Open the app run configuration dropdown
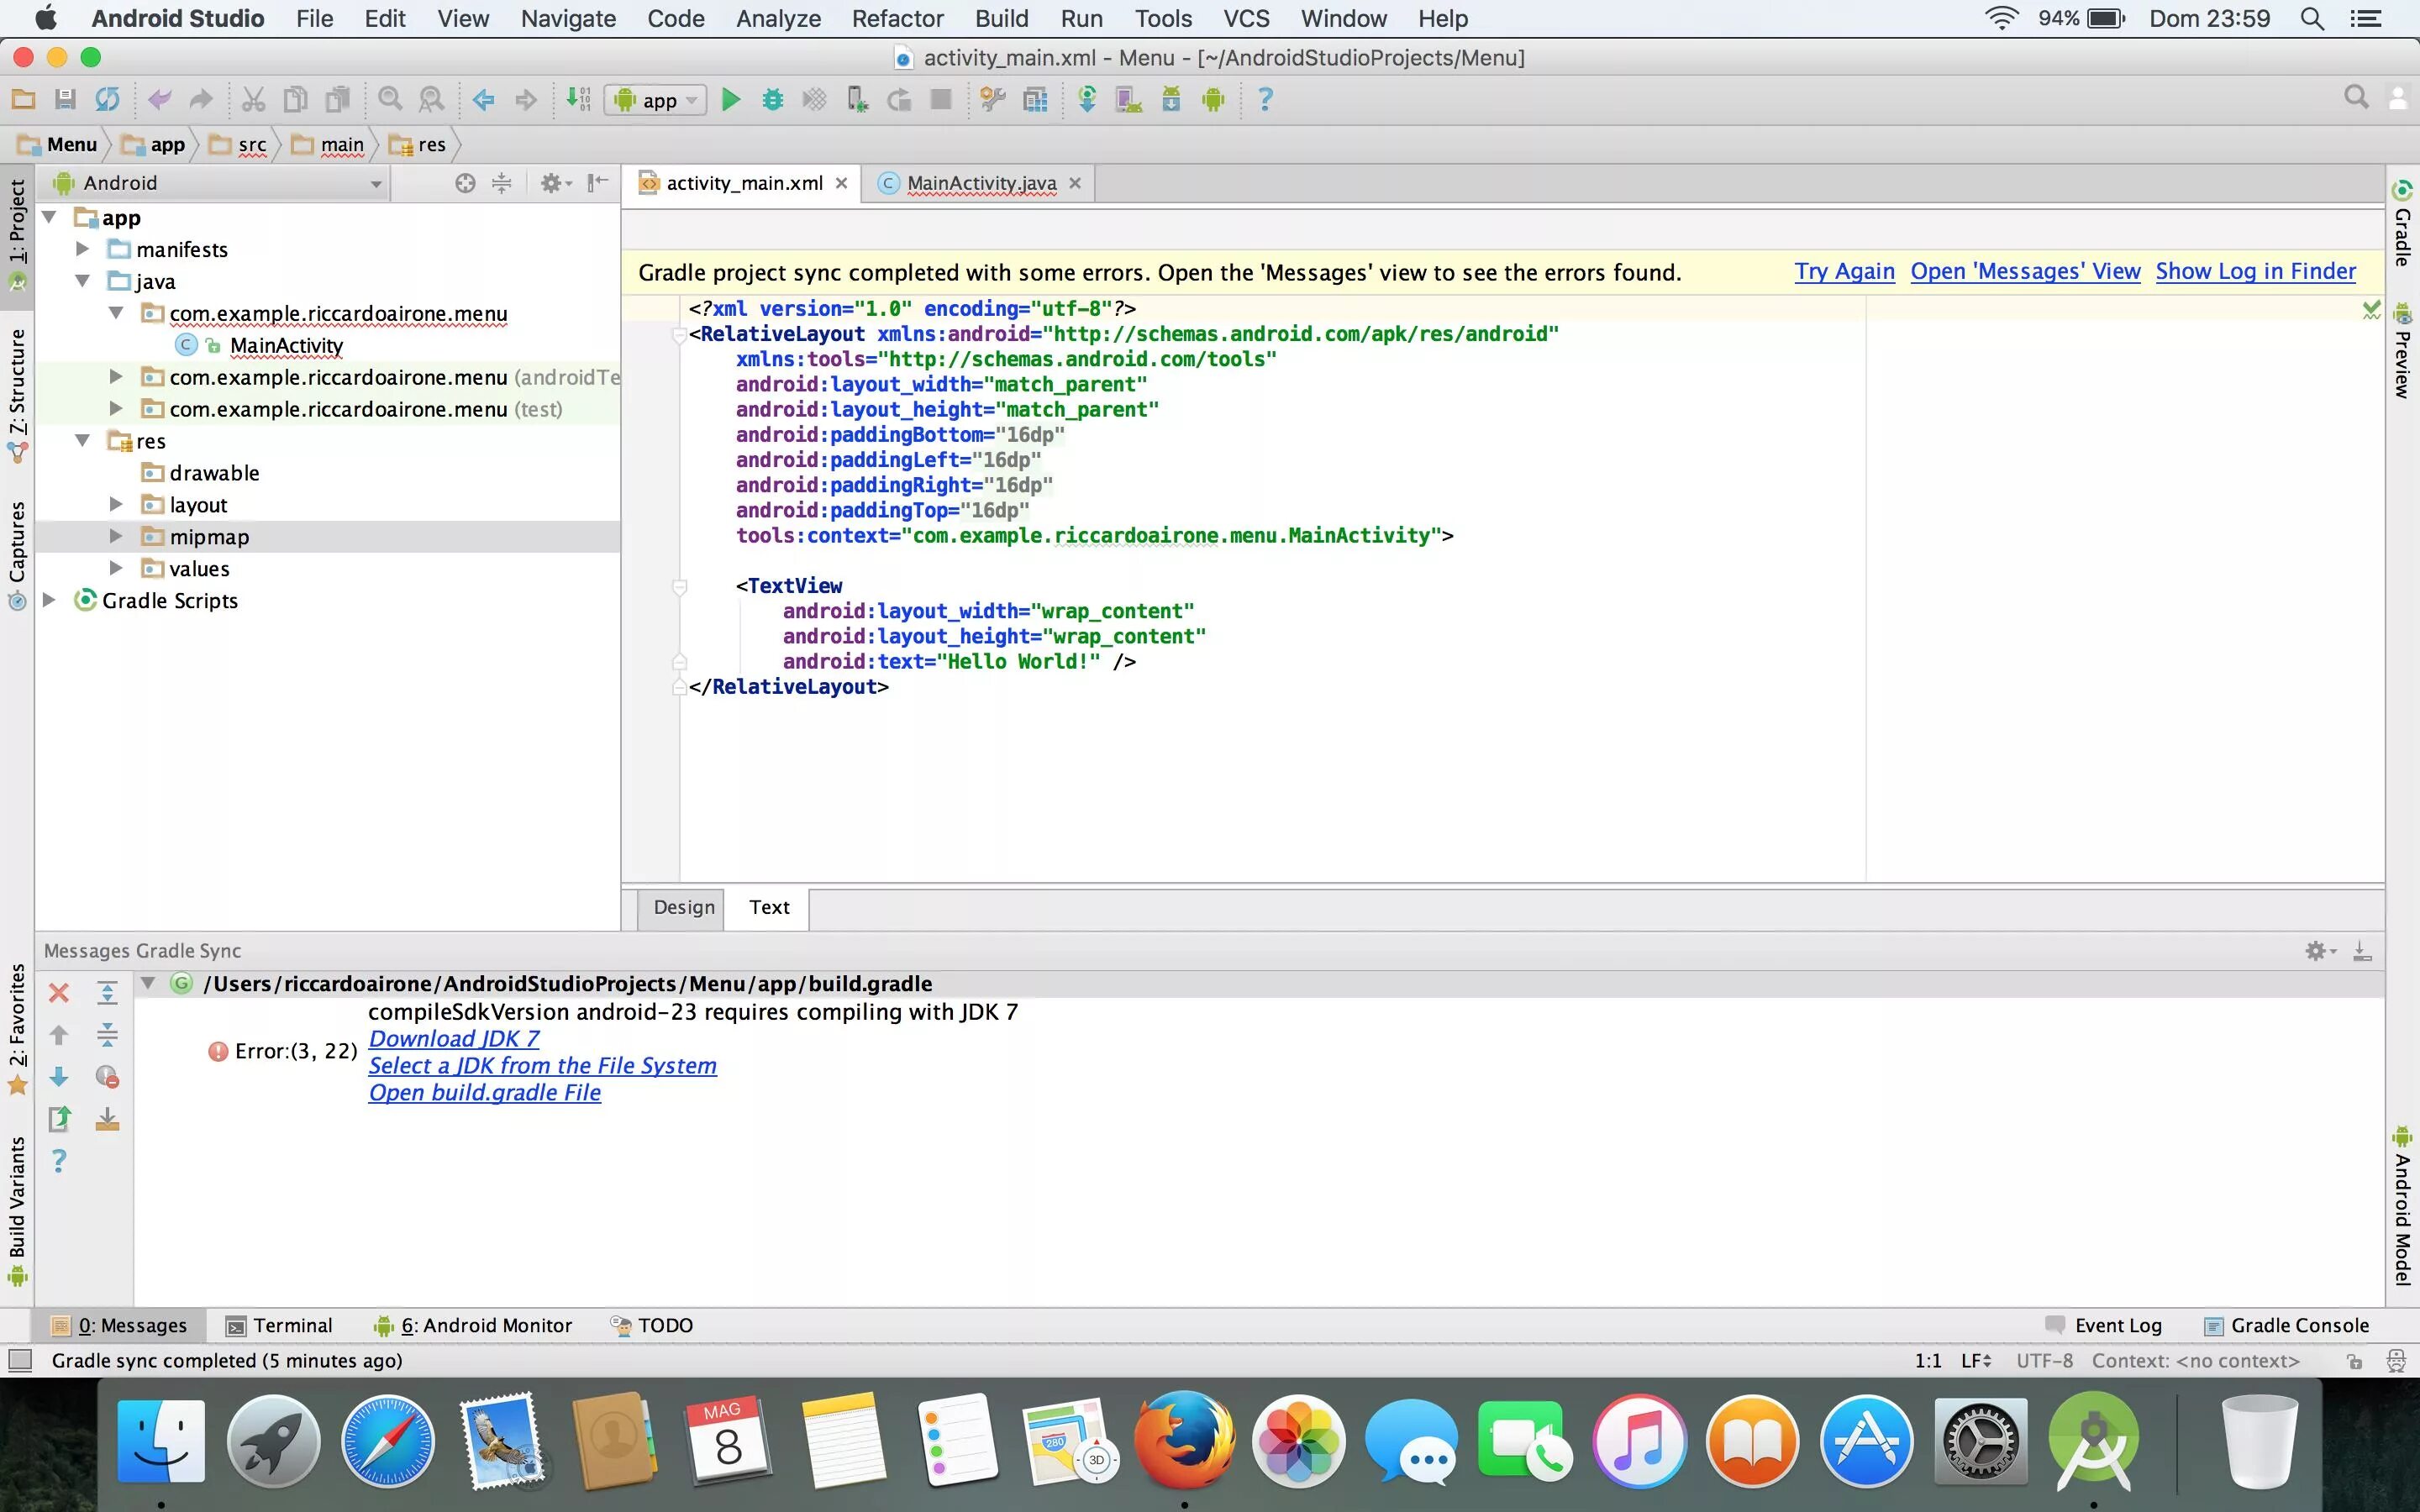This screenshot has height=1512, width=2420. 656,100
